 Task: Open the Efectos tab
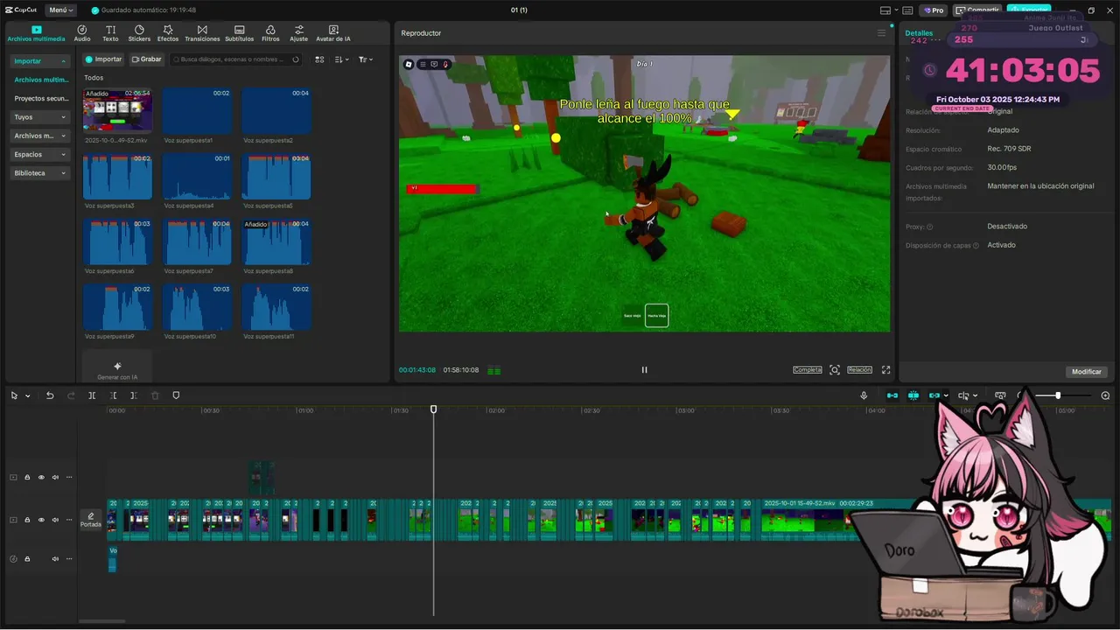168,33
